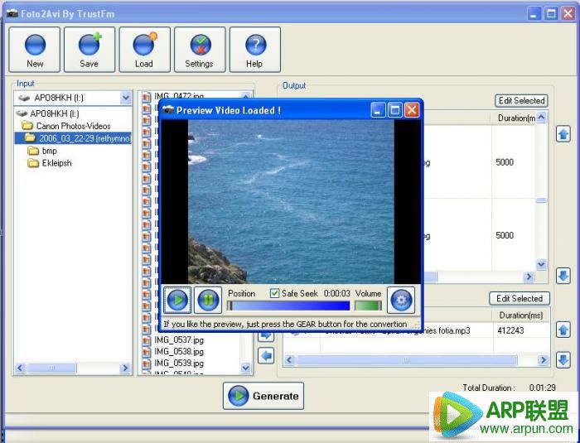
Task: Click Edit Selected for the image list
Action: coord(521,100)
